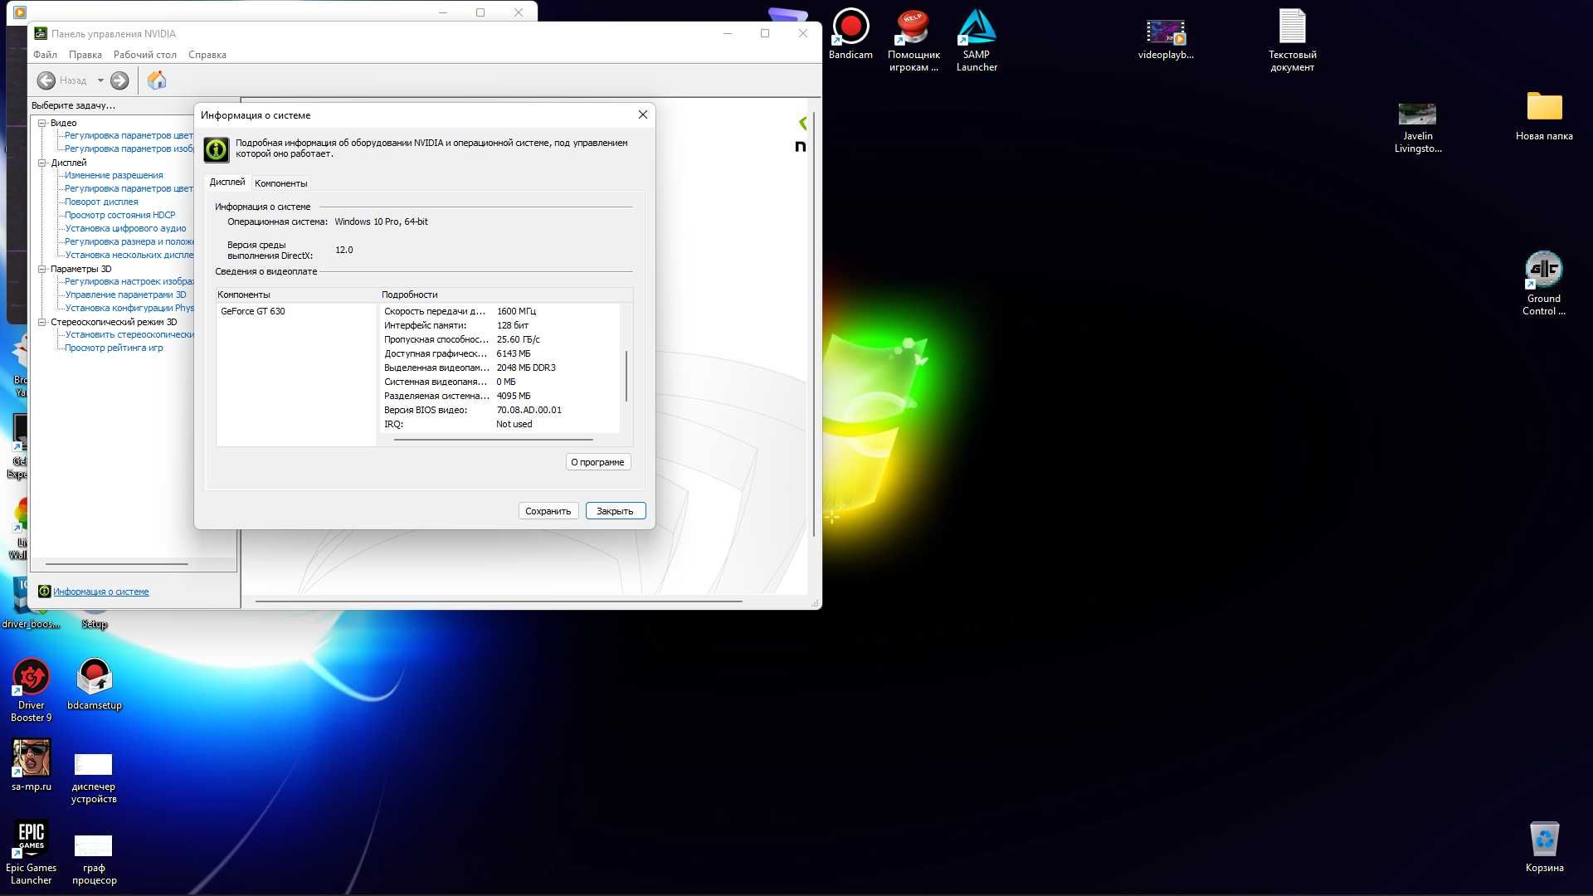Open the диспечер устройств desktop icon

click(94, 778)
